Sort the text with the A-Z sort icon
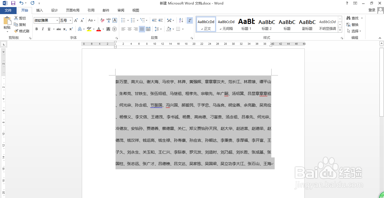384x198 pixels. (181, 20)
